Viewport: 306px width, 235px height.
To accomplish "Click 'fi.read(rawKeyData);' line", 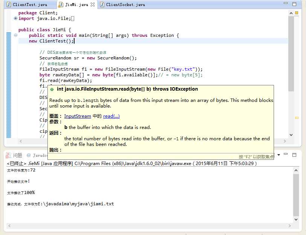I will click(65, 80).
